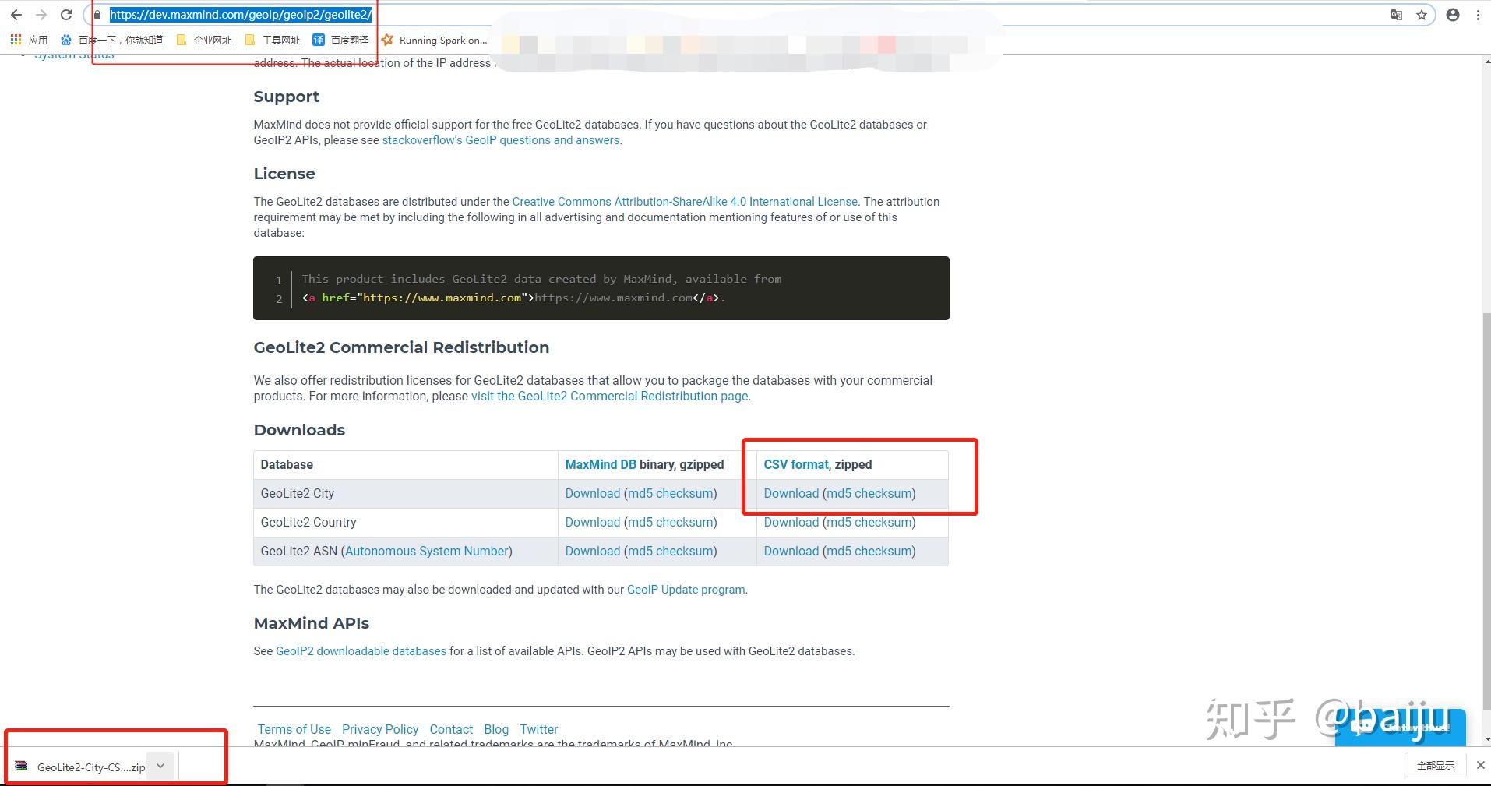Download GeoLite2 ASN MaxMind DB binary
Screen dimensions: 1491x786
593,552
